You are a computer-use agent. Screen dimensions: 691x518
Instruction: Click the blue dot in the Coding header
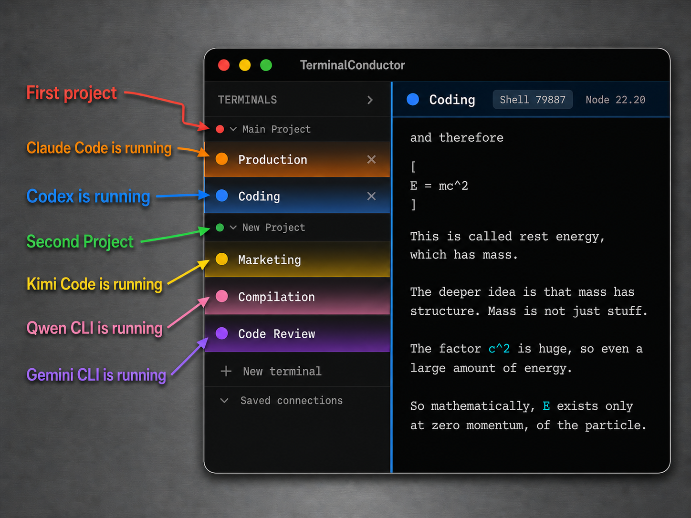coord(413,99)
